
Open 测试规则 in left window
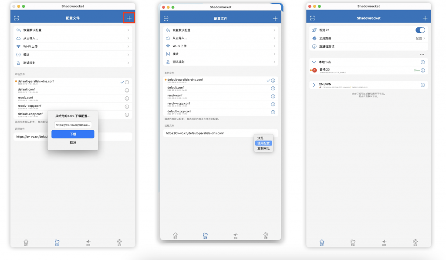(73, 63)
